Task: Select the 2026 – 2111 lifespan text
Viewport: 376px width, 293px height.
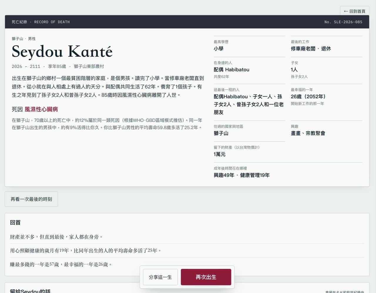Action: coord(26,66)
